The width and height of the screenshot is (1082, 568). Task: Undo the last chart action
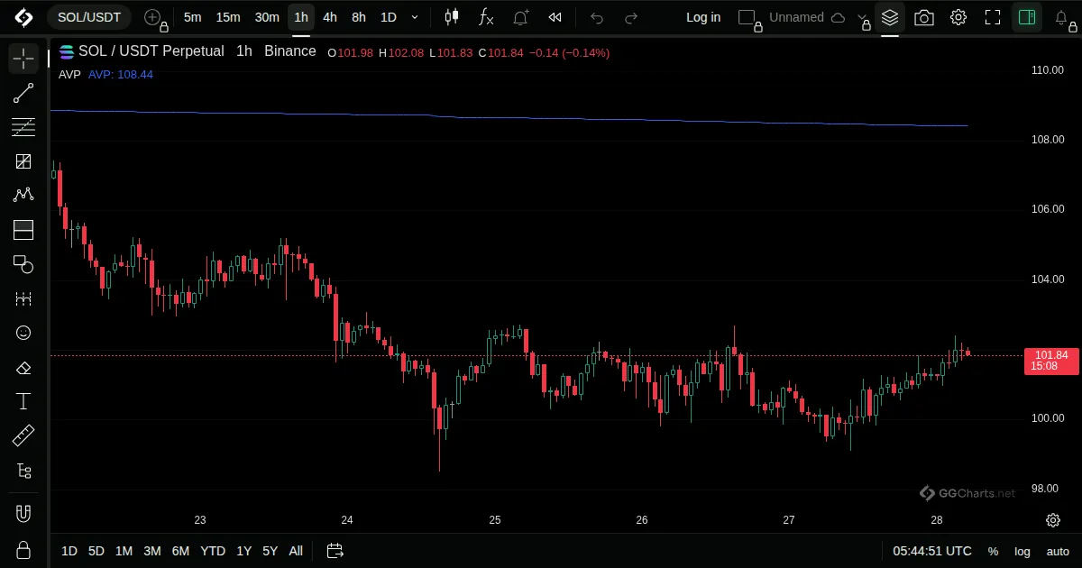(597, 17)
